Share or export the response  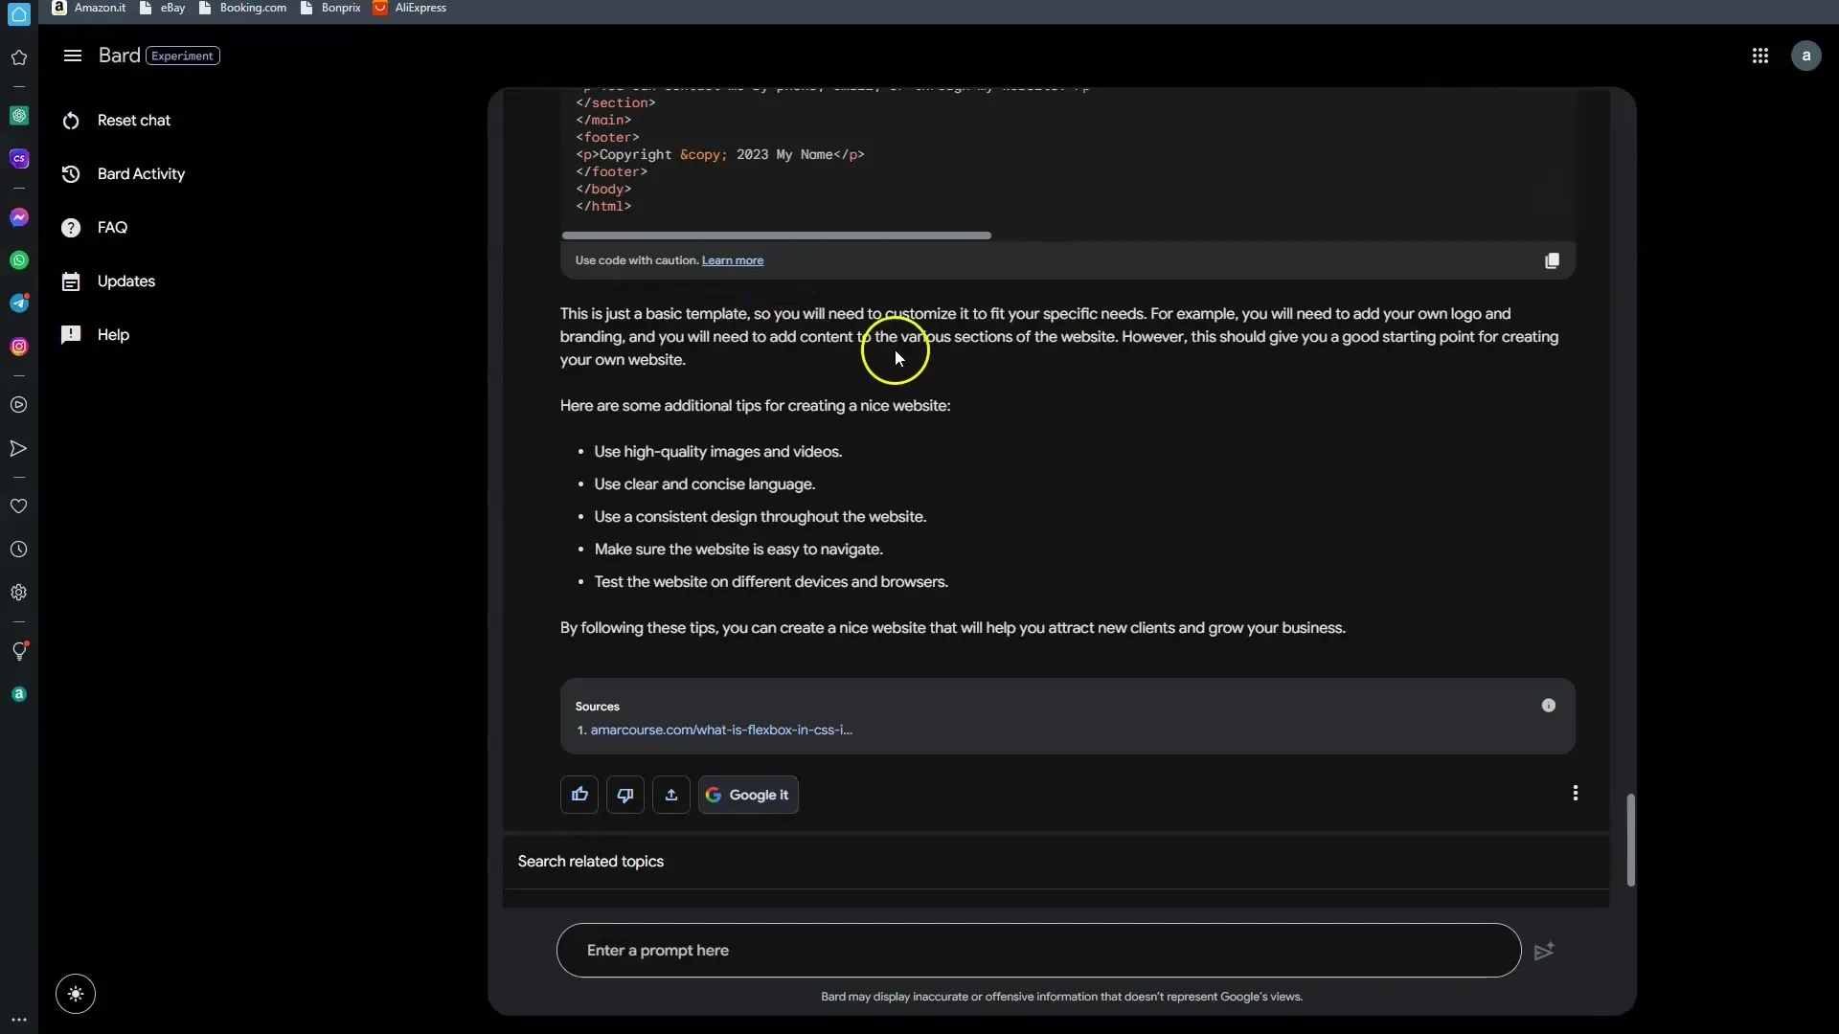671,795
